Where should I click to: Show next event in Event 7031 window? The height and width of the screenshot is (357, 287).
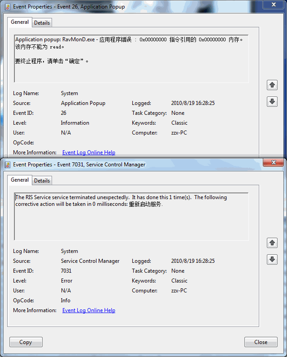click(x=272, y=259)
